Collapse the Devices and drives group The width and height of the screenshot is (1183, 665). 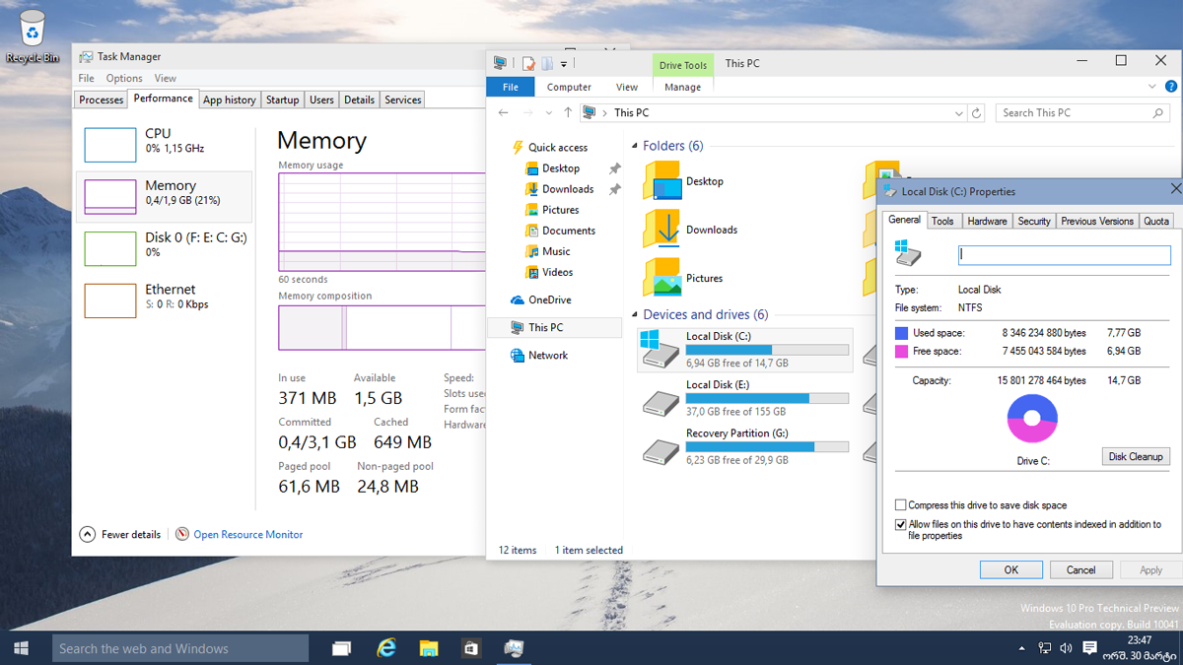coord(634,315)
